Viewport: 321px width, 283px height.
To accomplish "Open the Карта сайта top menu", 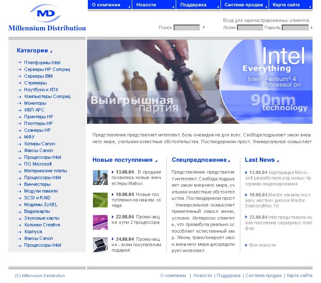I will pyautogui.click(x=286, y=5).
